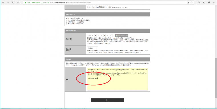
Task: Open the add notes pen icon
Action: 204,3
